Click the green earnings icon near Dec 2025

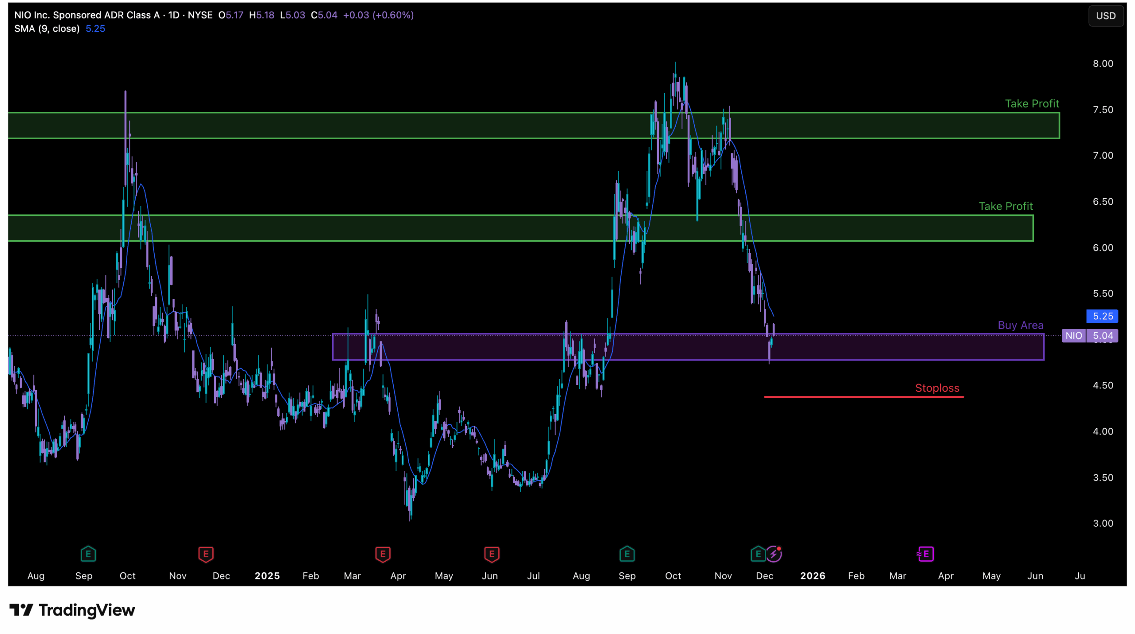point(758,554)
